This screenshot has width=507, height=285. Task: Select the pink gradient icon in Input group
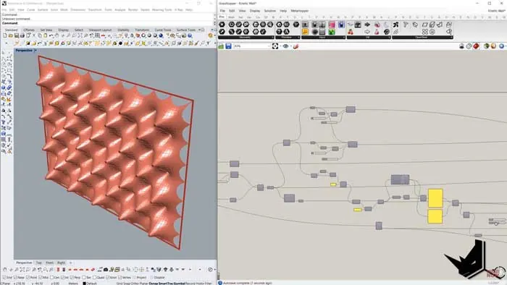(332, 25)
